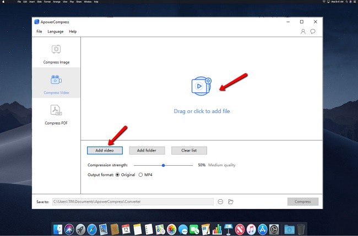358x236 pixels.
Task: Click the 50% compression value
Action: point(202,165)
